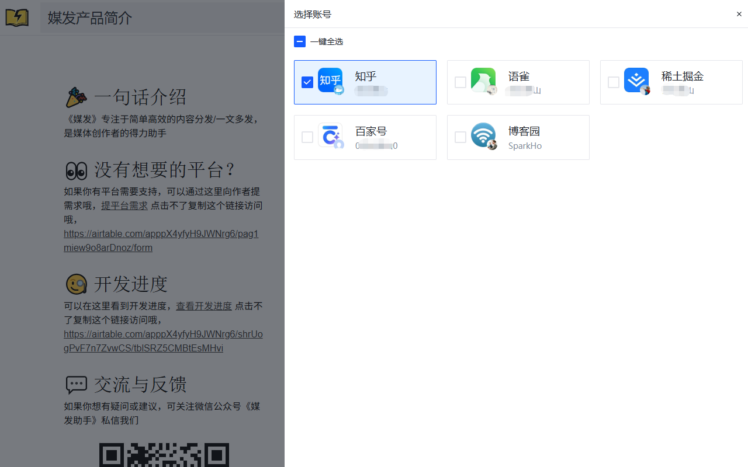Image resolution: width=748 pixels, height=467 pixels.
Task: Open the 查看开发进度 link
Action: tap(203, 306)
